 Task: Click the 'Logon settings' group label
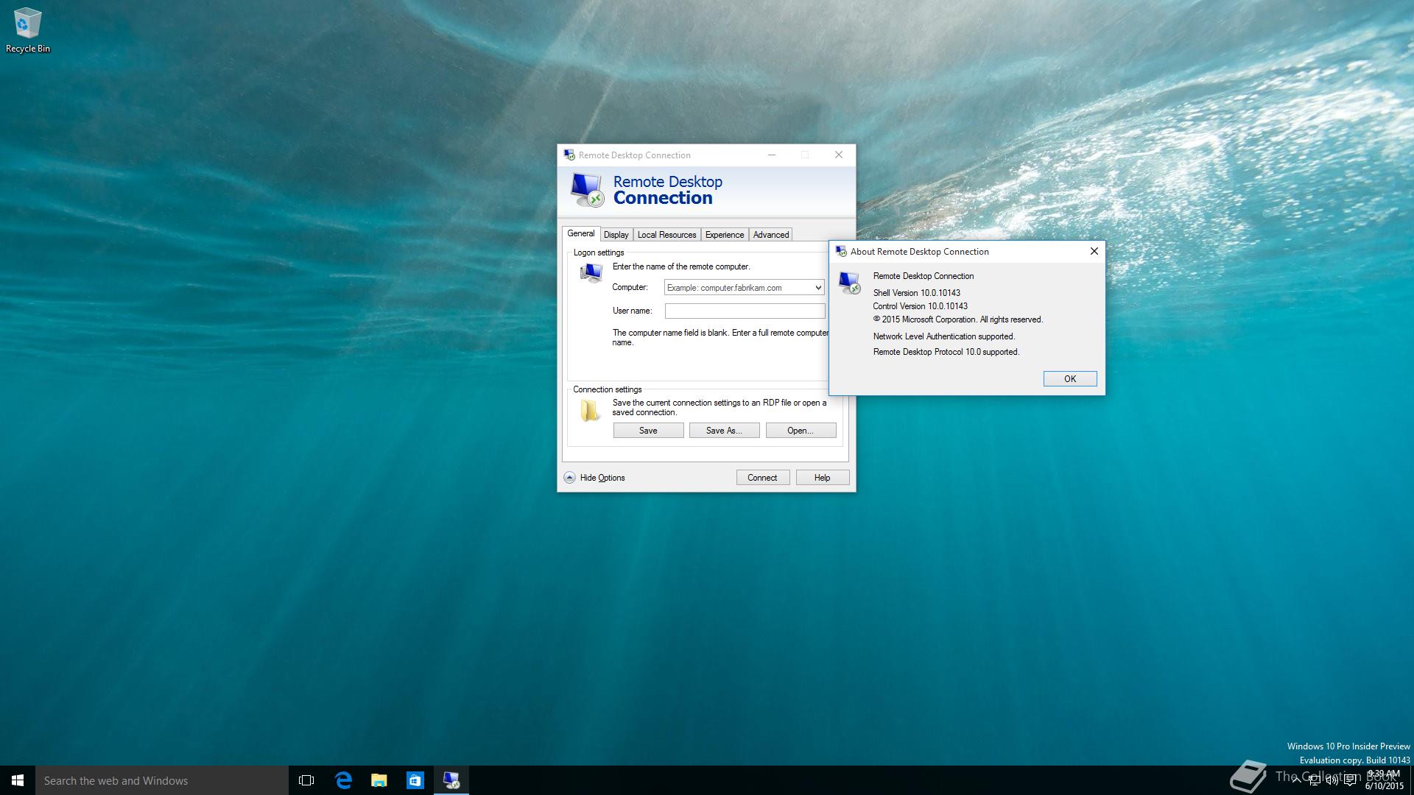pos(598,252)
